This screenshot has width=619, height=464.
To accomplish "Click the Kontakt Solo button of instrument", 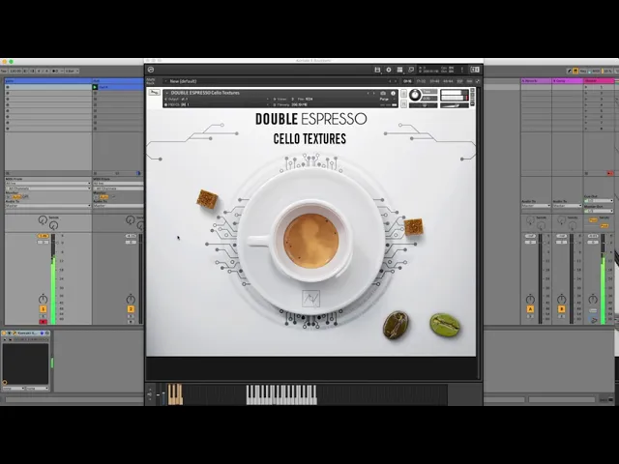I will [x=403, y=94].
